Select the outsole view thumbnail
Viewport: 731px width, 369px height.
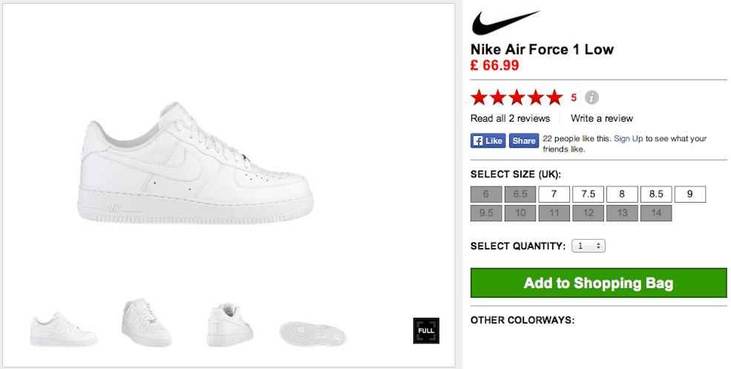(314, 332)
